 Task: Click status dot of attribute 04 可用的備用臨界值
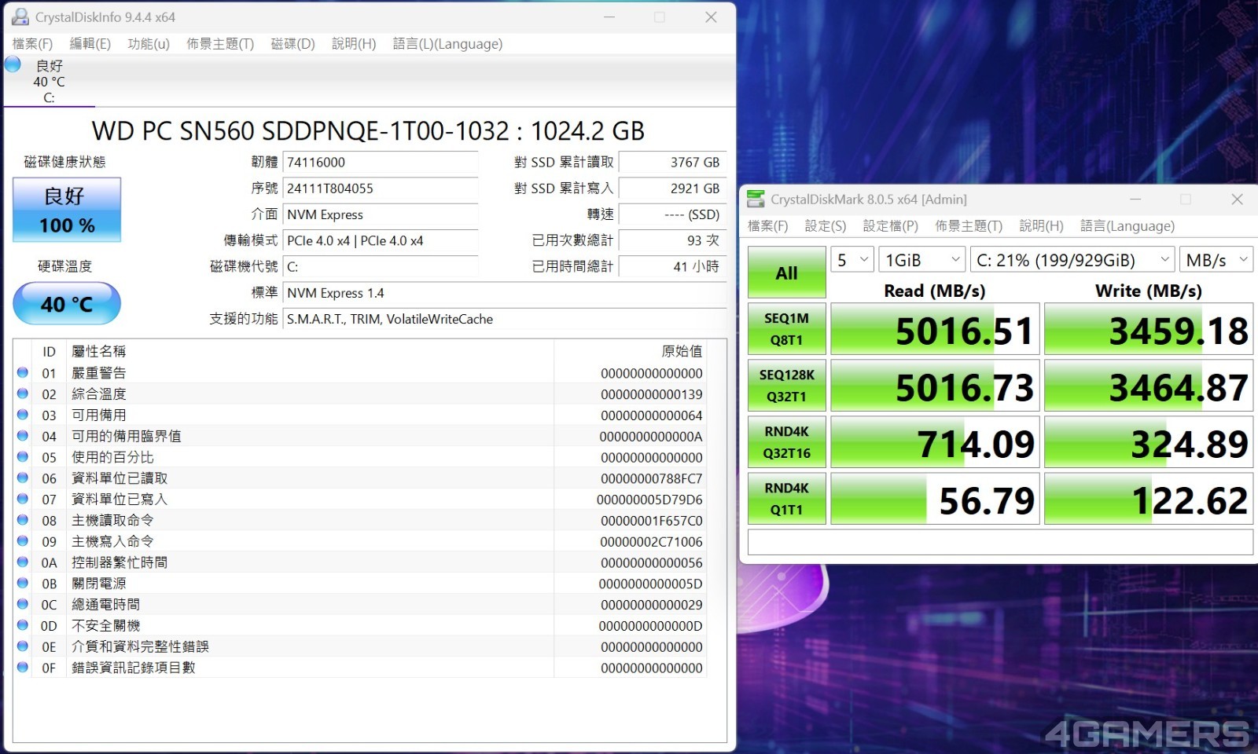pyautogui.click(x=23, y=436)
